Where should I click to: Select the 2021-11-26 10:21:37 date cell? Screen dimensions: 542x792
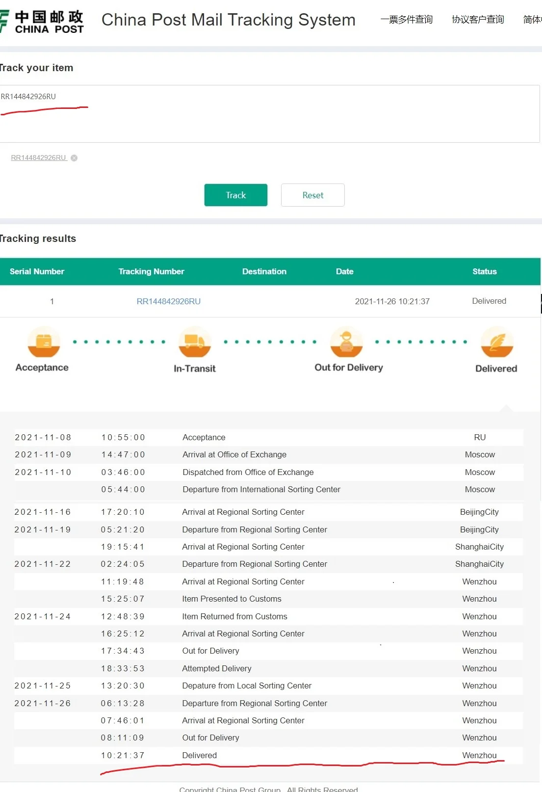click(392, 301)
